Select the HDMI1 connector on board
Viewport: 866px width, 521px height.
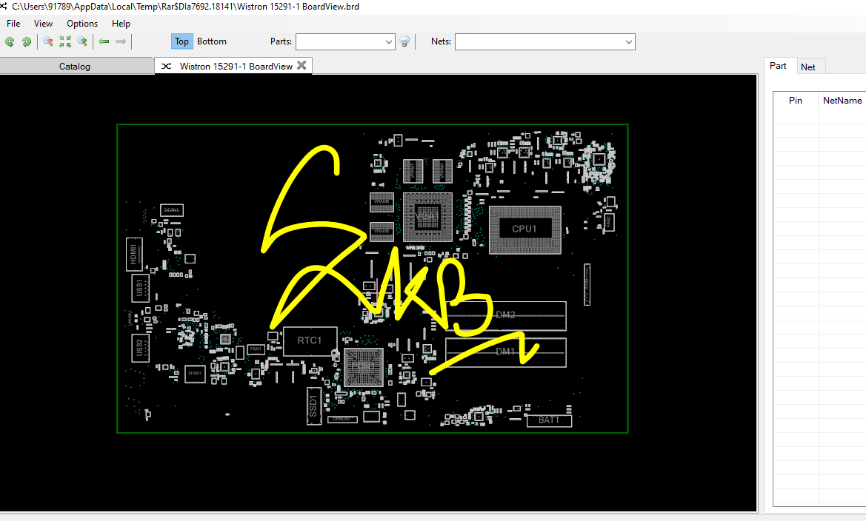coord(134,255)
